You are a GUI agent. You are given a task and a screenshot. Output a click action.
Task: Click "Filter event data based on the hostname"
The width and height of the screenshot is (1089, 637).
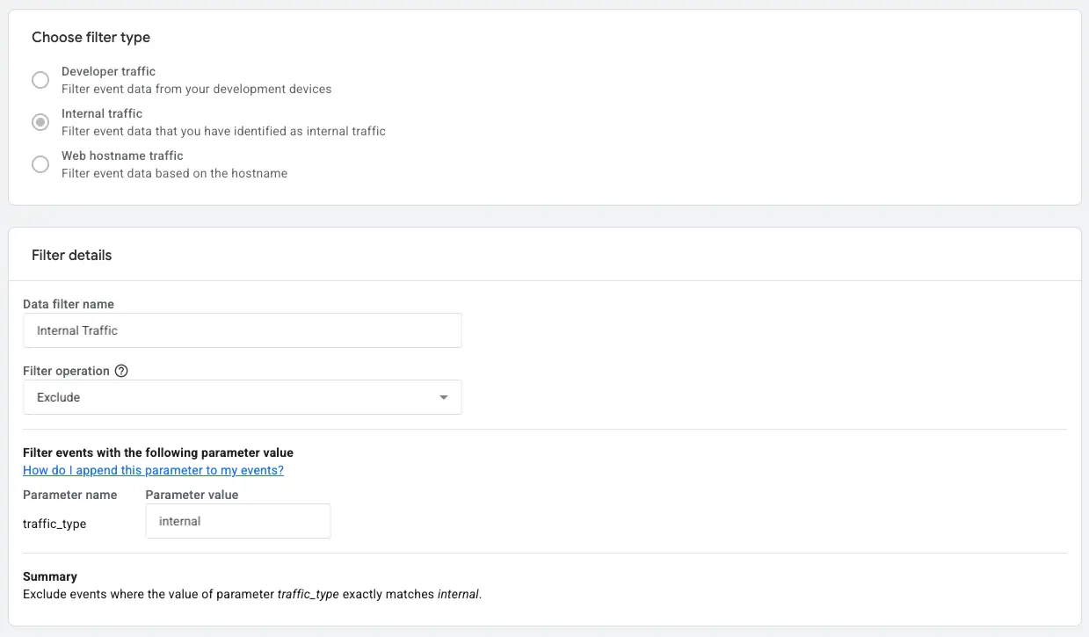(174, 173)
